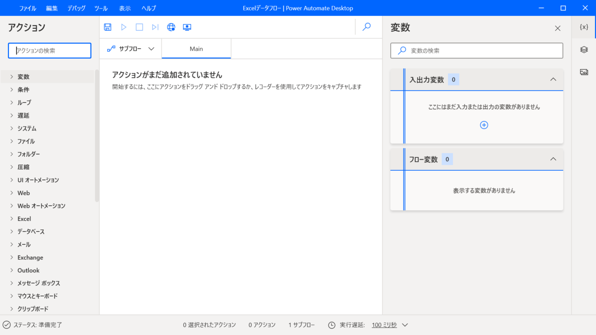
Task: Expand the 圧縮 action group
Action: click(12, 167)
